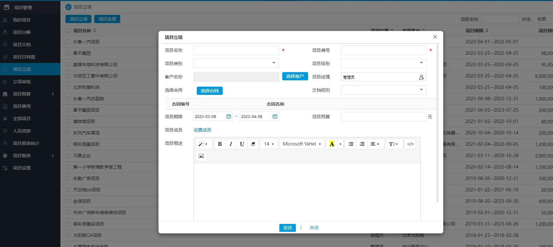Click the 选择客户 button
Screen dimensions: 553x247
click(x=295, y=76)
